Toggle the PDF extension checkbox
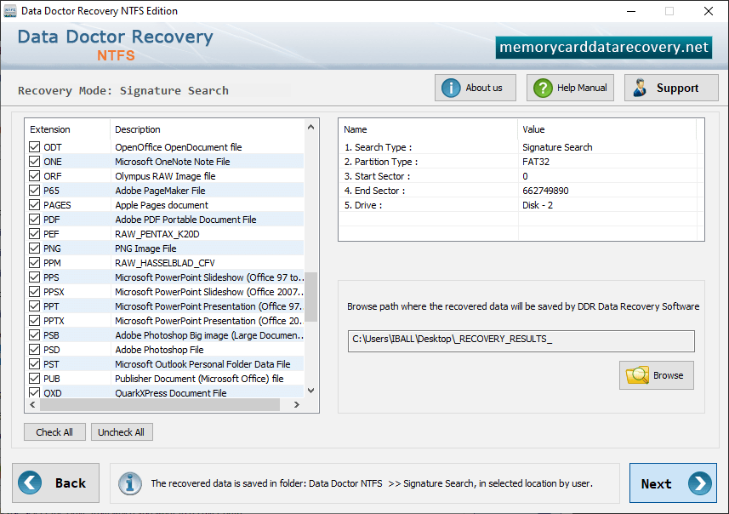Image resolution: width=729 pixels, height=514 pixels. [34, 219]
